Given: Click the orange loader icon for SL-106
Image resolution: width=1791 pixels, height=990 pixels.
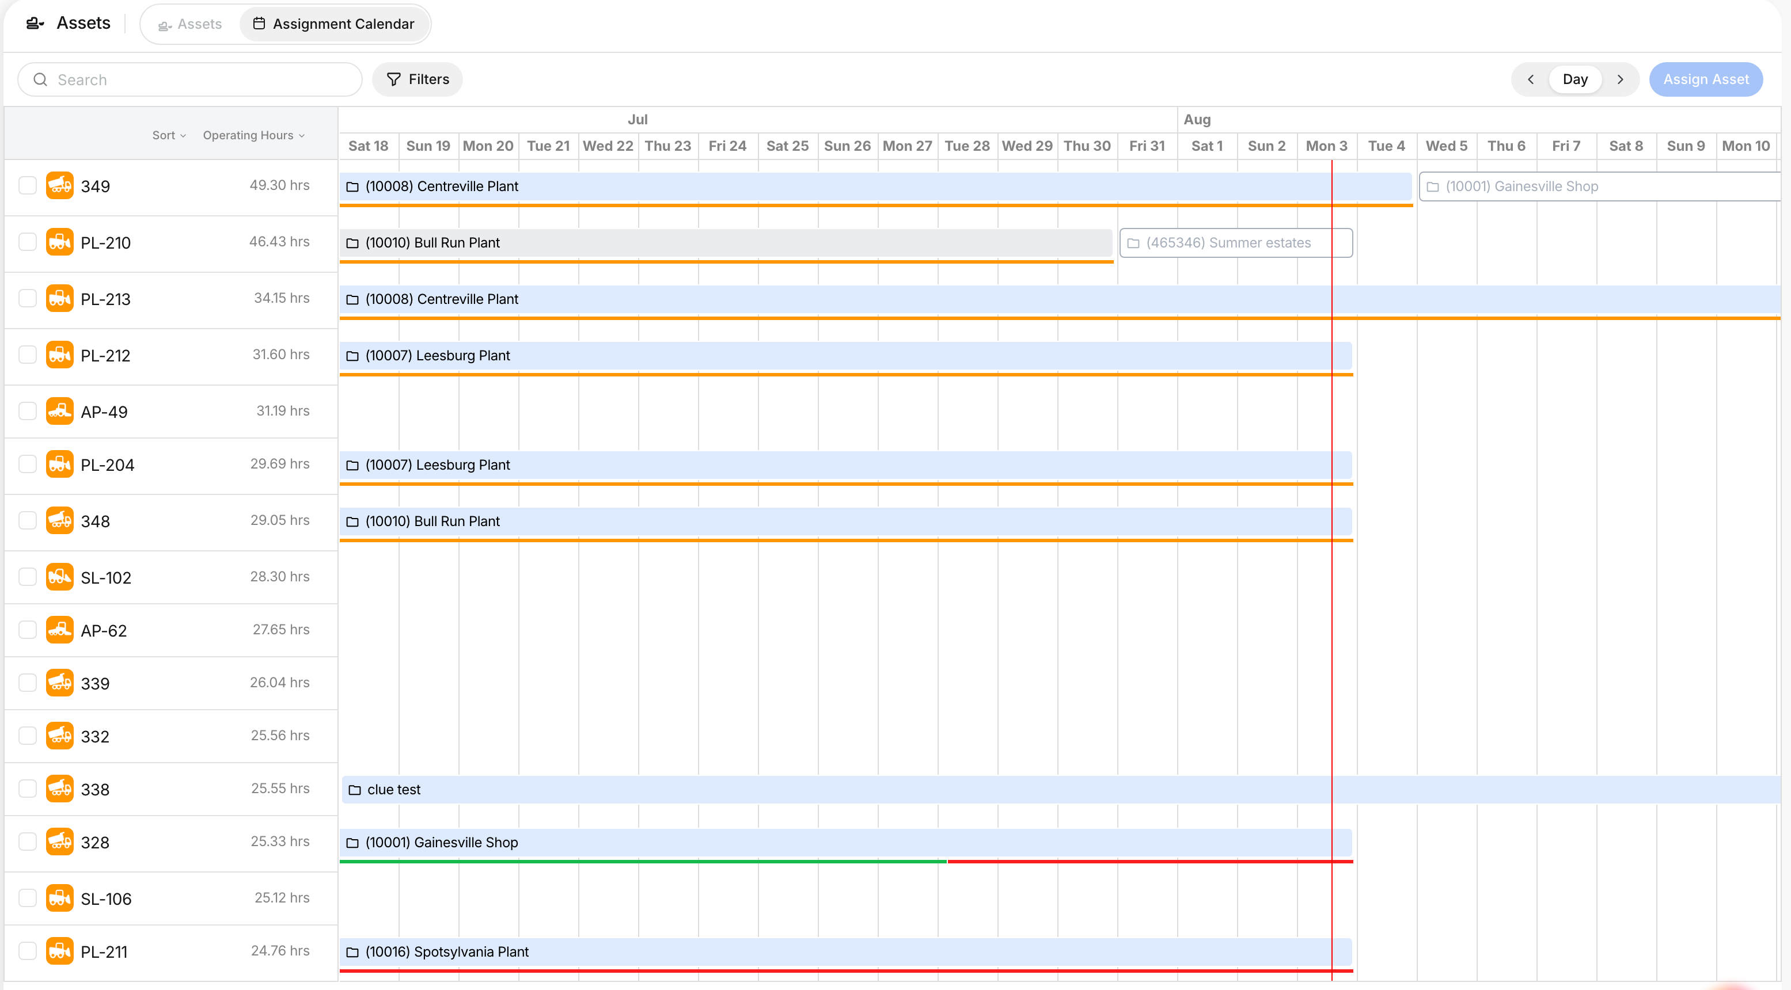Looking at the screenshot, I should coord(60,898).
